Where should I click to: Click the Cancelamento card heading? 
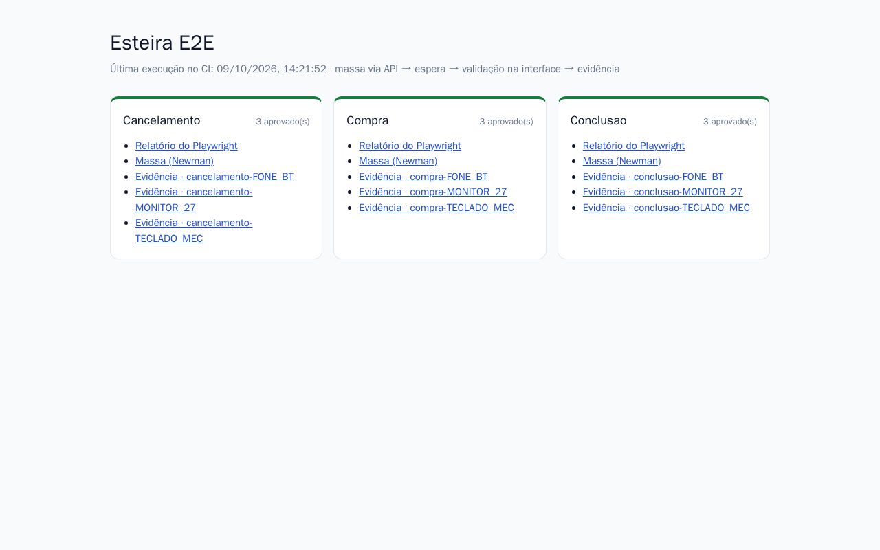click(x=162, y=120)
